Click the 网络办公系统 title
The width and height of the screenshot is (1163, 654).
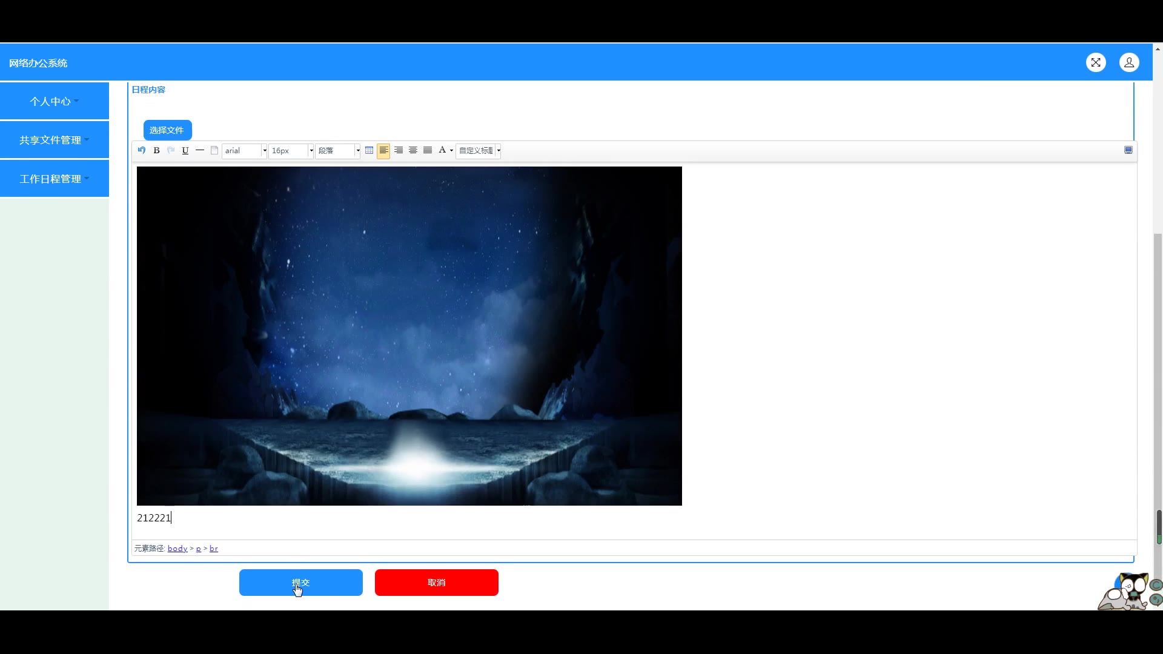point(38,63)
